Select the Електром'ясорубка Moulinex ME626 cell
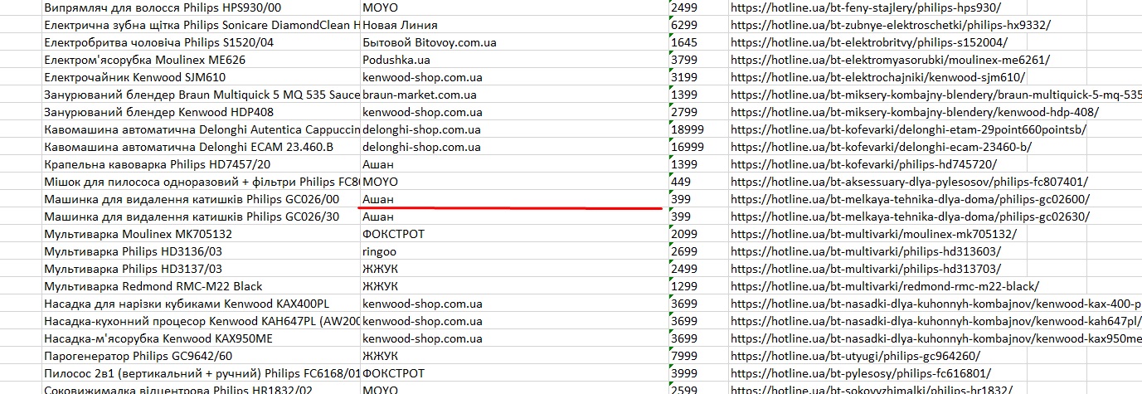1142x394 pixels. (x=201, y=60)
